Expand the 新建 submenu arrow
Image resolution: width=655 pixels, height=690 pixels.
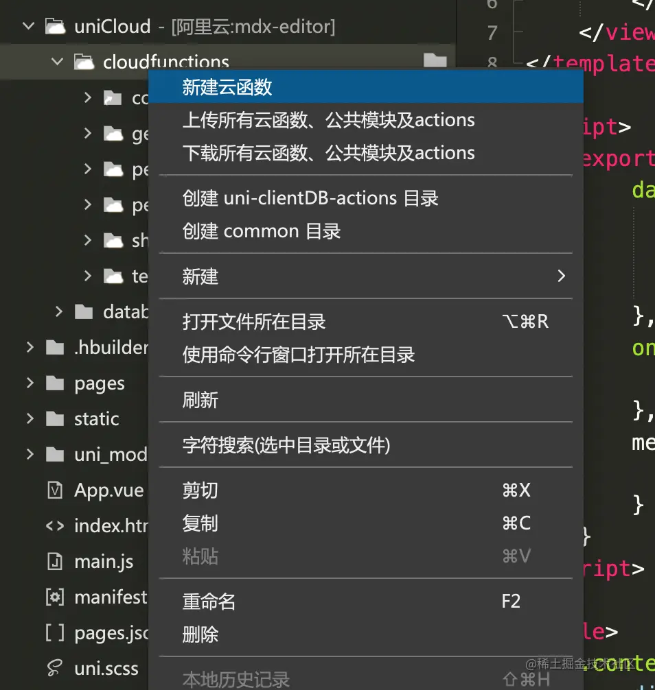[562, 276]
